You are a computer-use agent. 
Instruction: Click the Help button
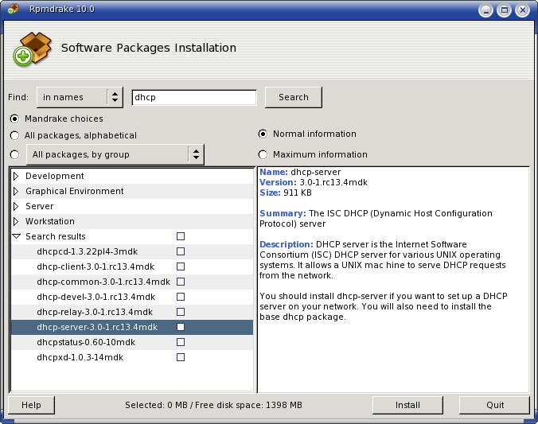[31, 405]
